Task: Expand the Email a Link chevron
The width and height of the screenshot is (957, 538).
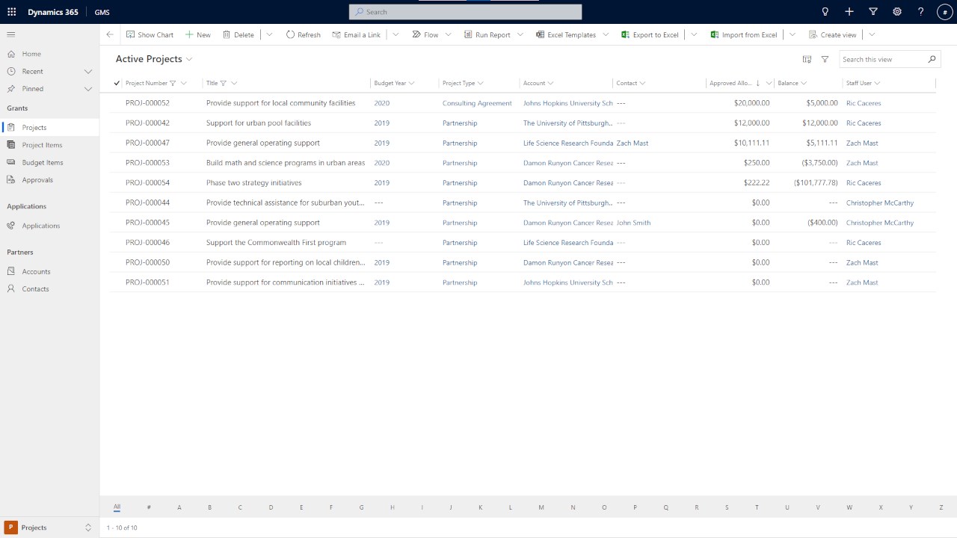Action: [x=396, y=34]
